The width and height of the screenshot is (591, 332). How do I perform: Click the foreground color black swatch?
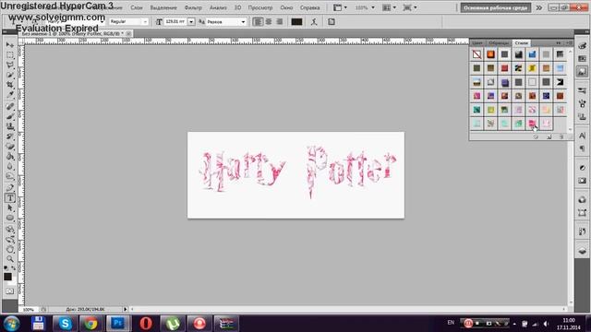tap(7, 277)
